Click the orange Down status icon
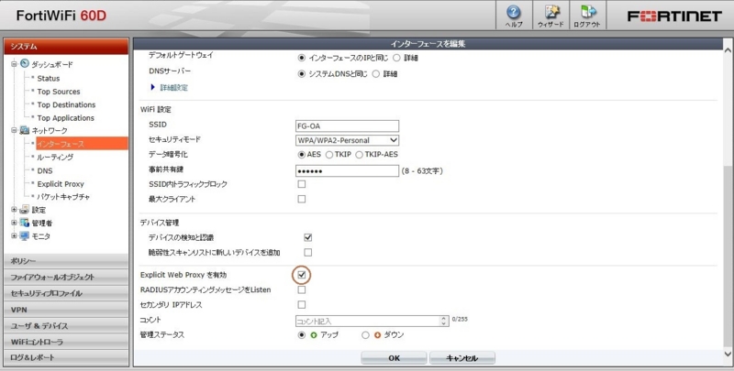Screen dimensions: 734x371 (x=377, y=335)
